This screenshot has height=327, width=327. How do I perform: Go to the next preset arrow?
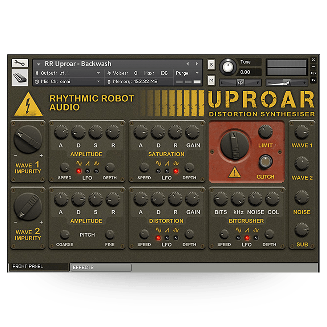197,64
